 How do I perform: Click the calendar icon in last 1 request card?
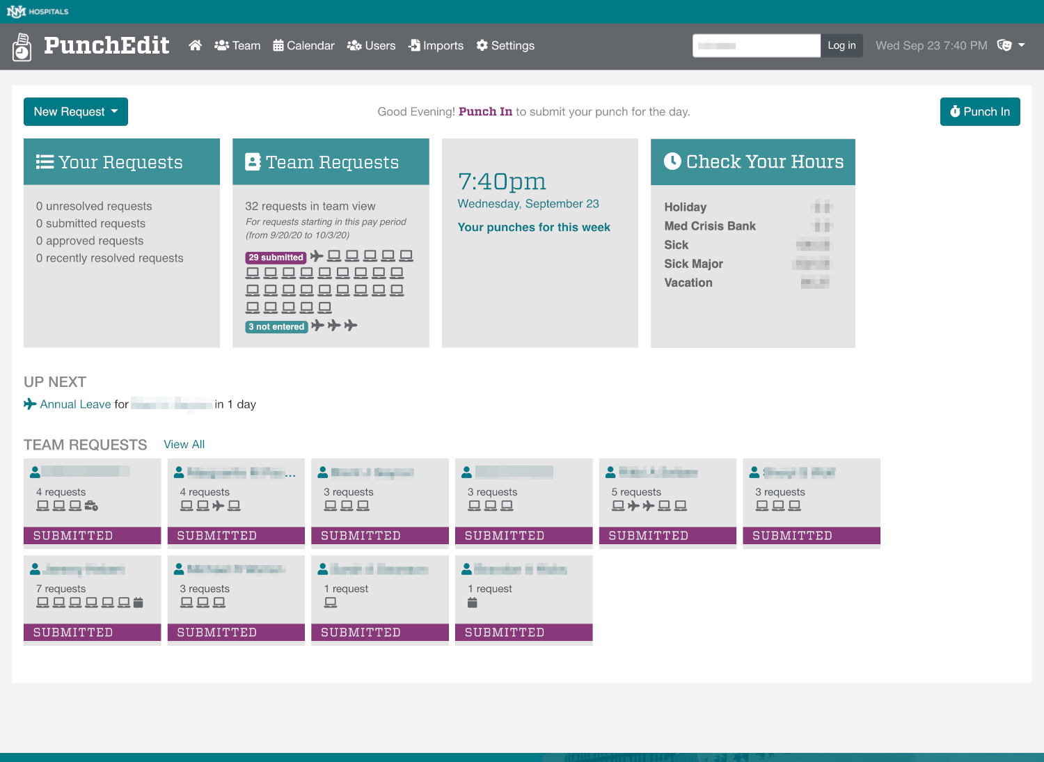(x=473, y=603)
